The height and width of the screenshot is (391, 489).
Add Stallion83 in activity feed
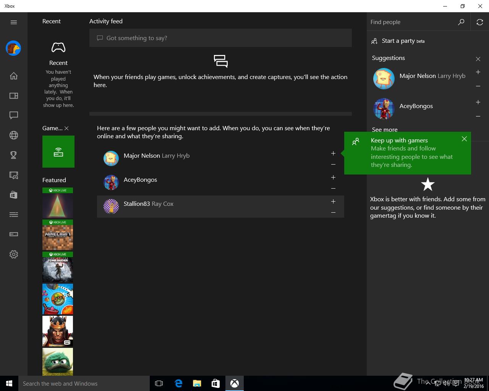click(x=333, y=201)
